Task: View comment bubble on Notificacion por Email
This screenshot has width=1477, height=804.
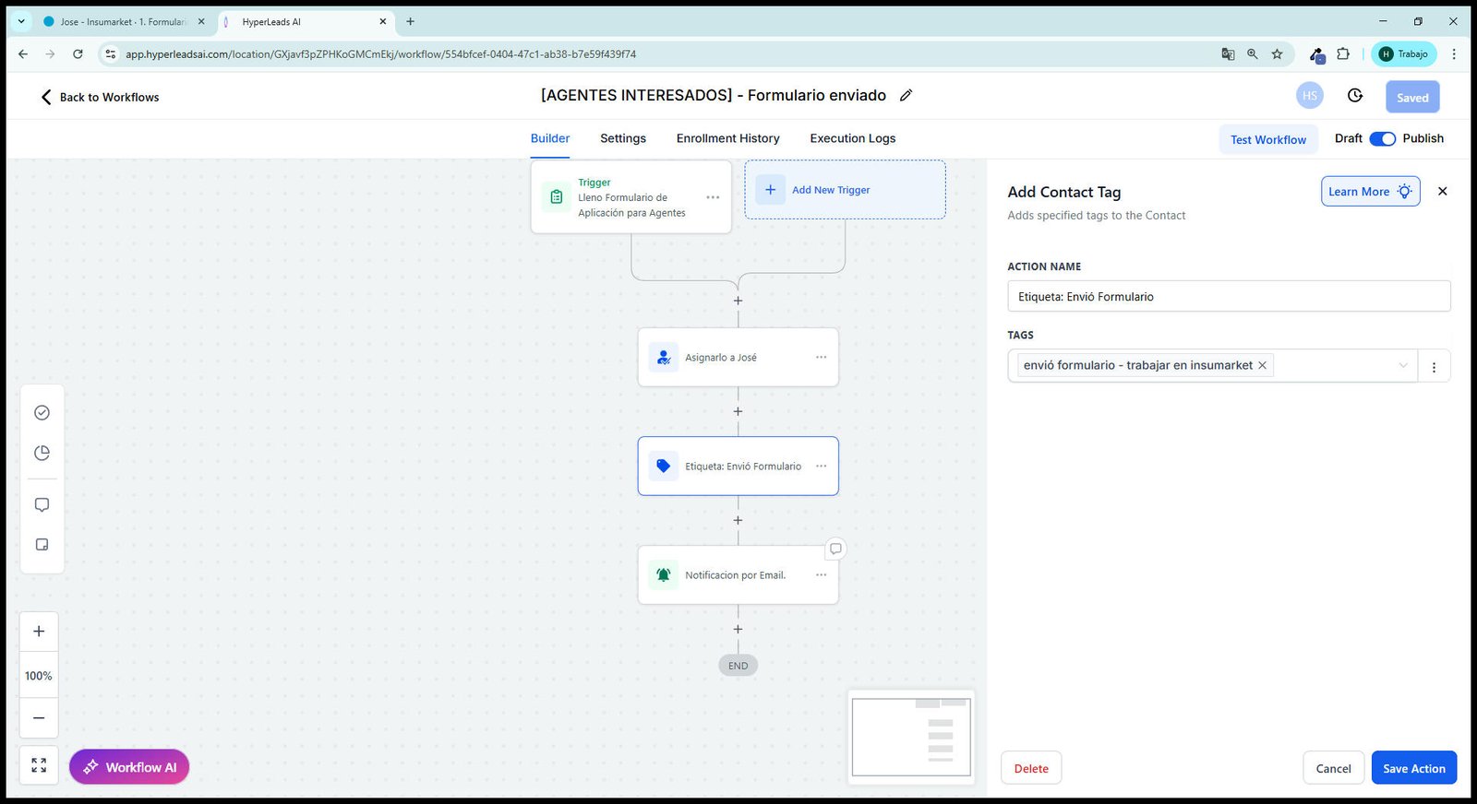Action: click(835, 549)
